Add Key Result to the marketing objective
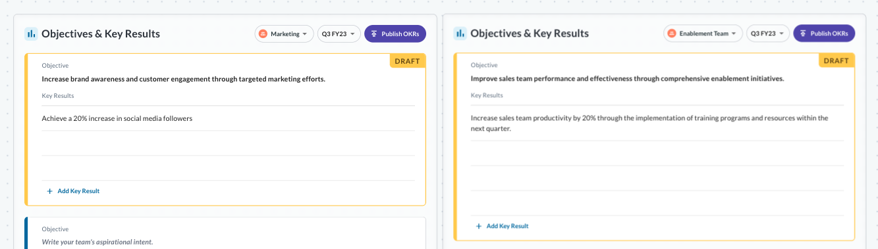 (73, 191)
